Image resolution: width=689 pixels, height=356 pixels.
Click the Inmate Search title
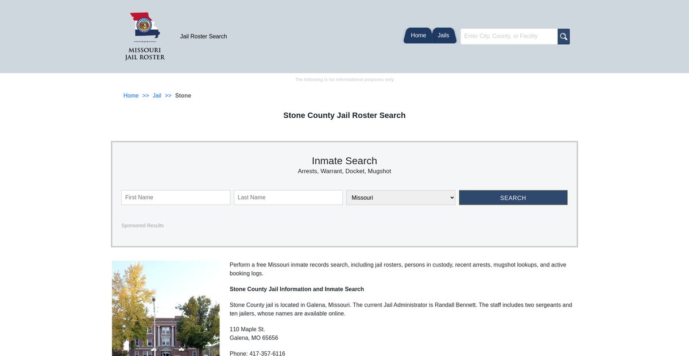point(344,161)
